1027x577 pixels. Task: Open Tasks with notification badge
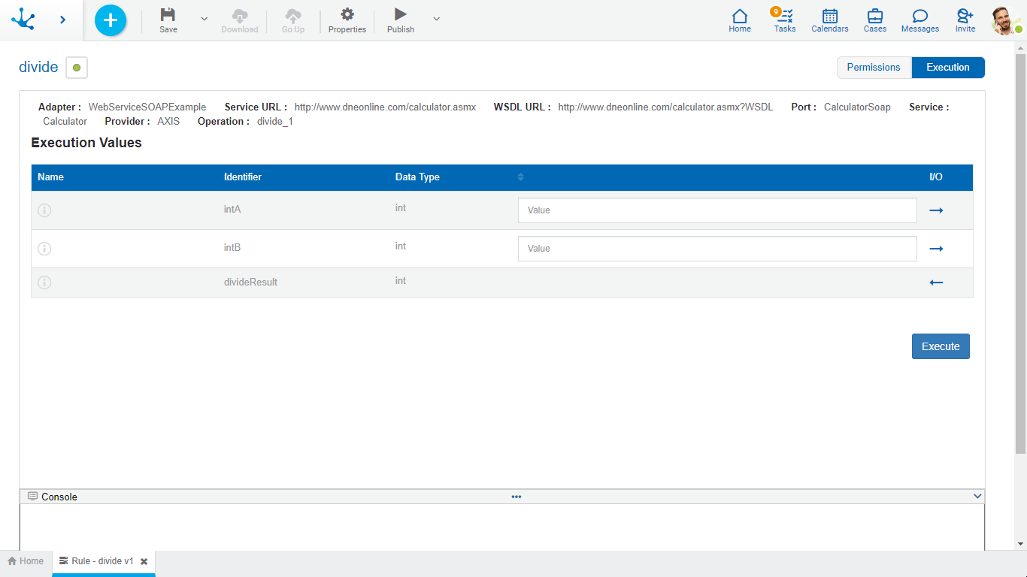(785, 20)
